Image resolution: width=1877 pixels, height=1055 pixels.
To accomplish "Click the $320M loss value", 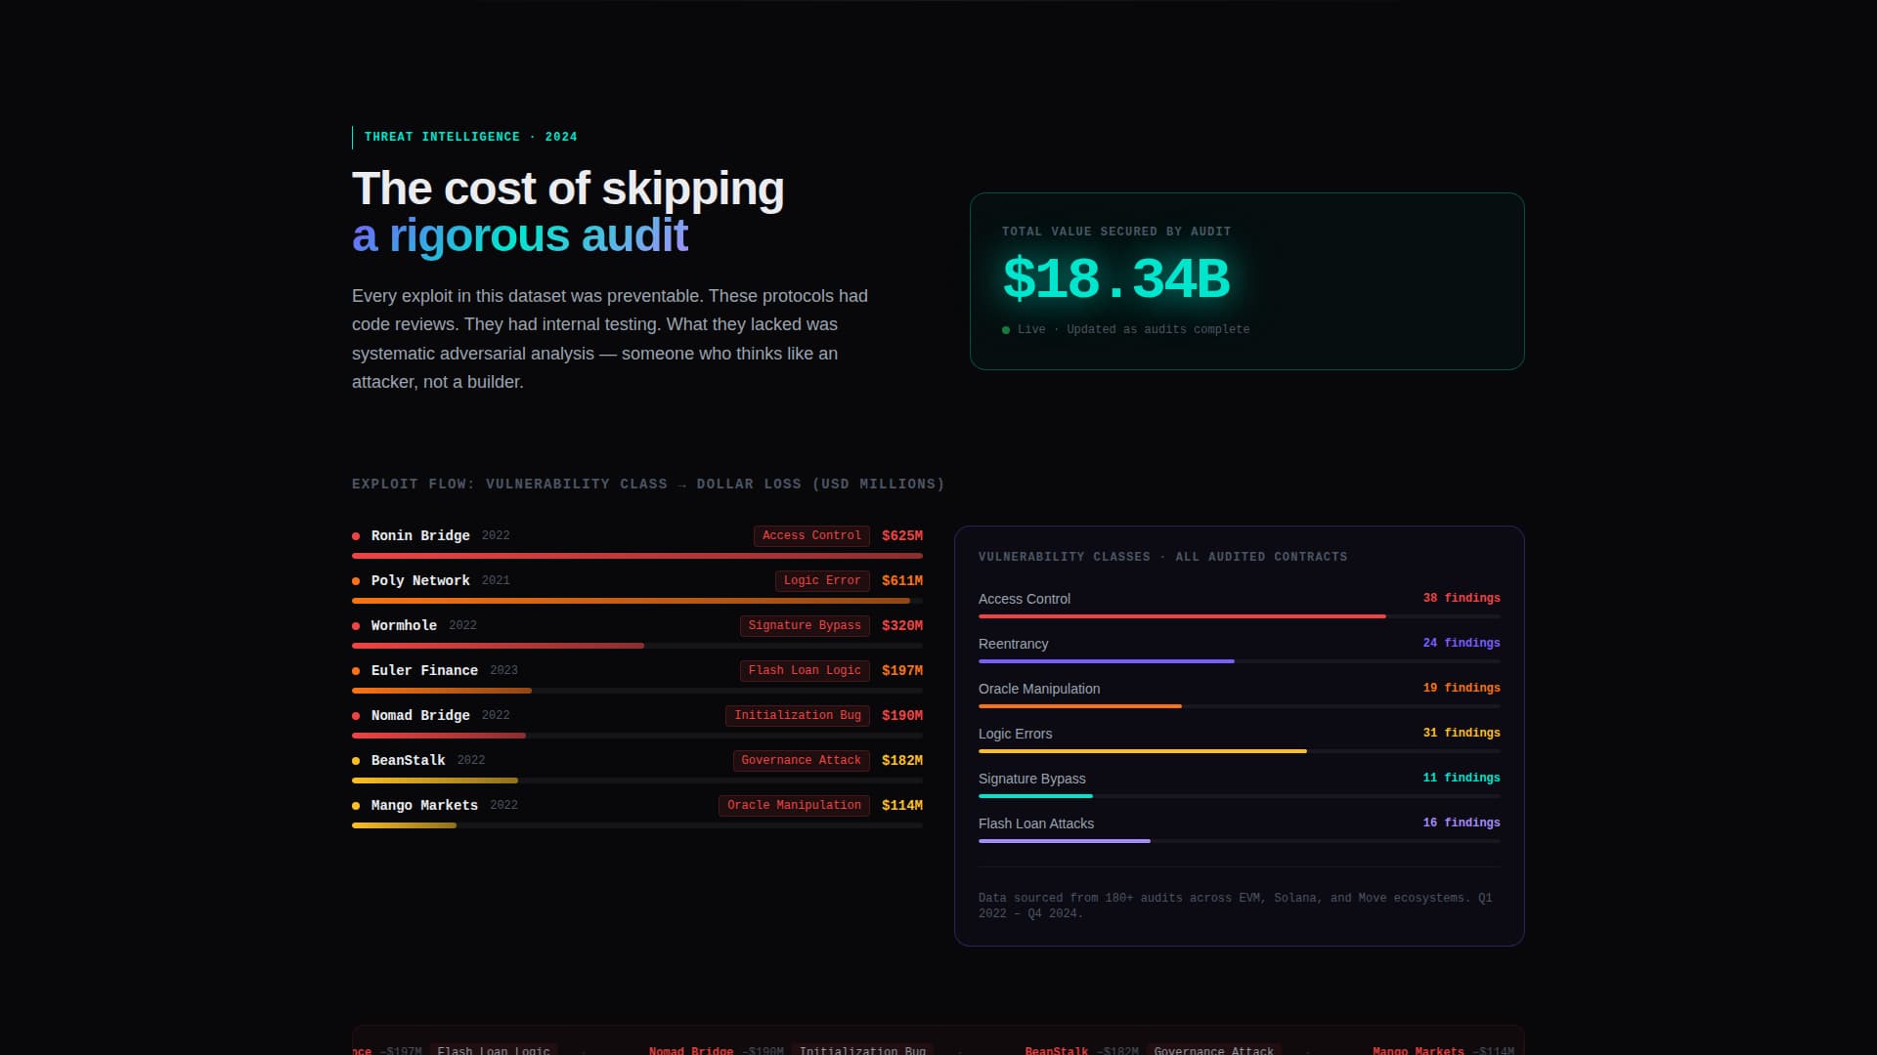I will tap(902, 625).
